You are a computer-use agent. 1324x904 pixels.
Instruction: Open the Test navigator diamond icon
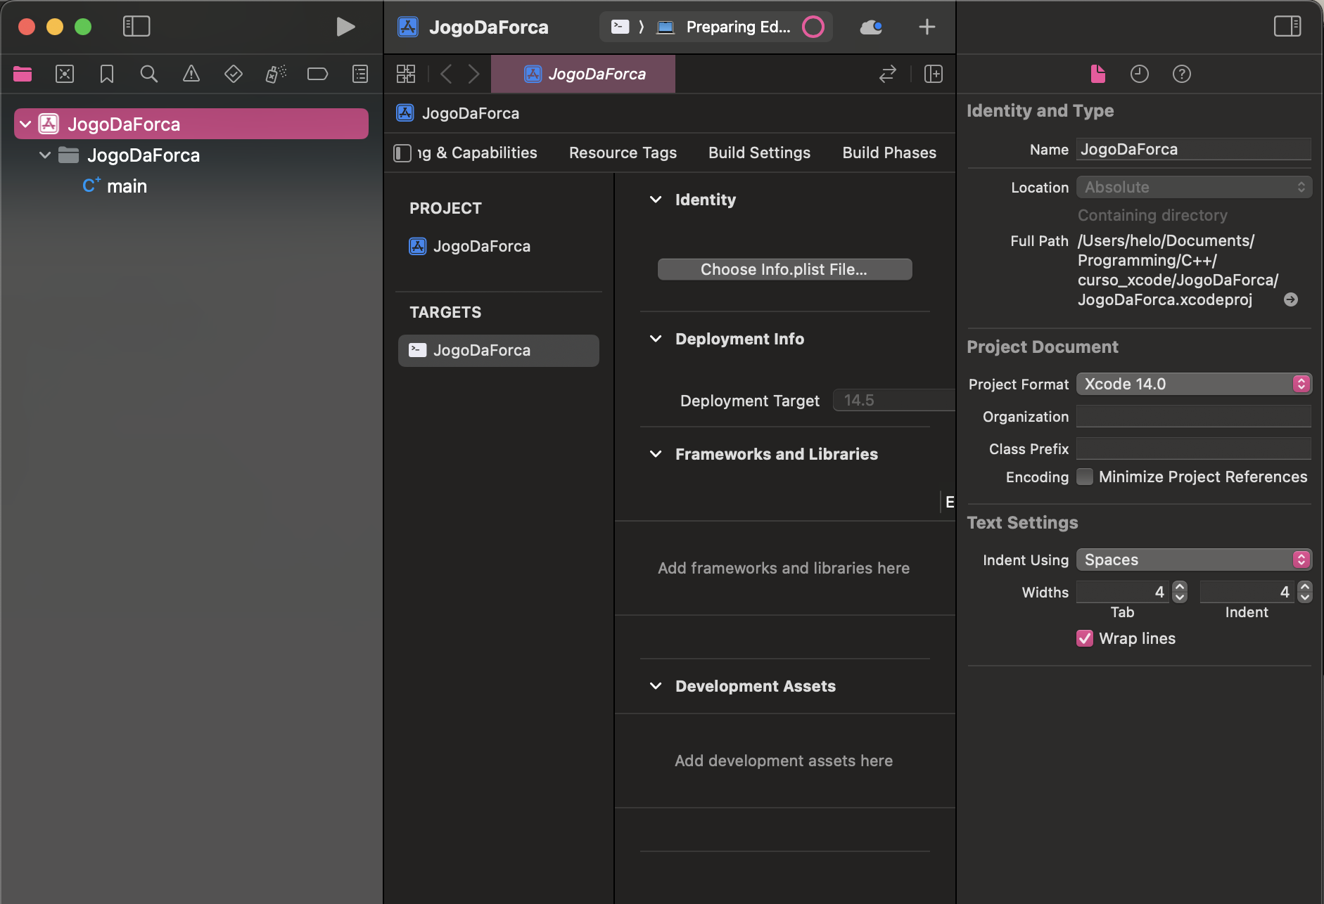234,74
